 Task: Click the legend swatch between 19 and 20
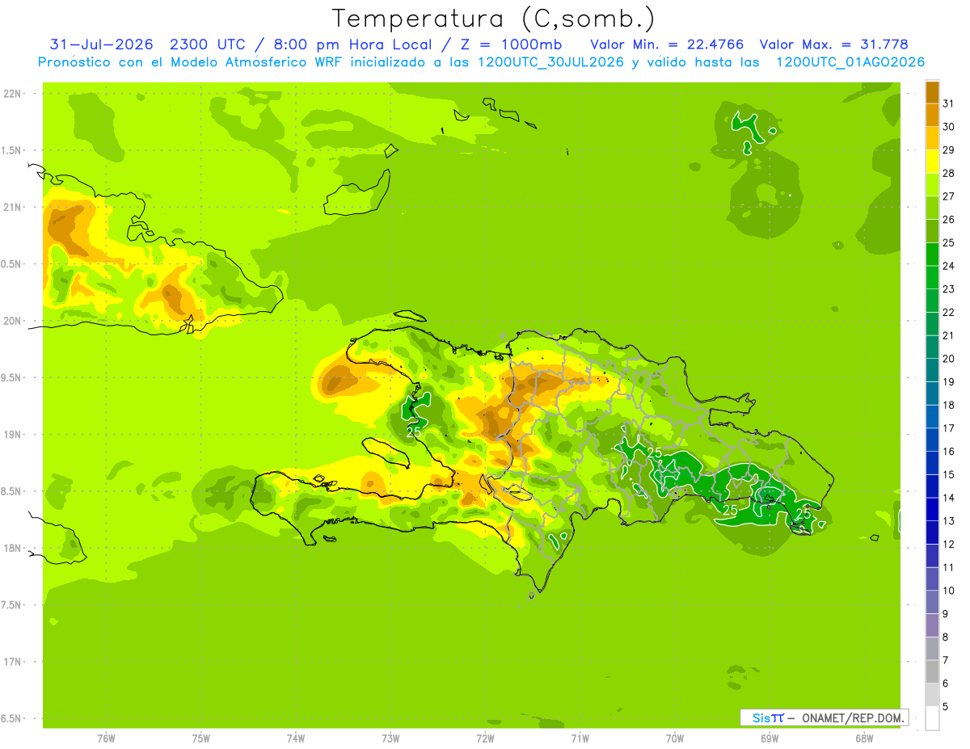click(932, 370)
